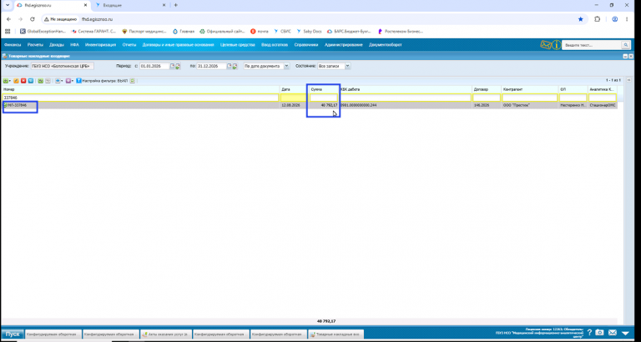Open the Saby Docs bookmark

(310, 31)
